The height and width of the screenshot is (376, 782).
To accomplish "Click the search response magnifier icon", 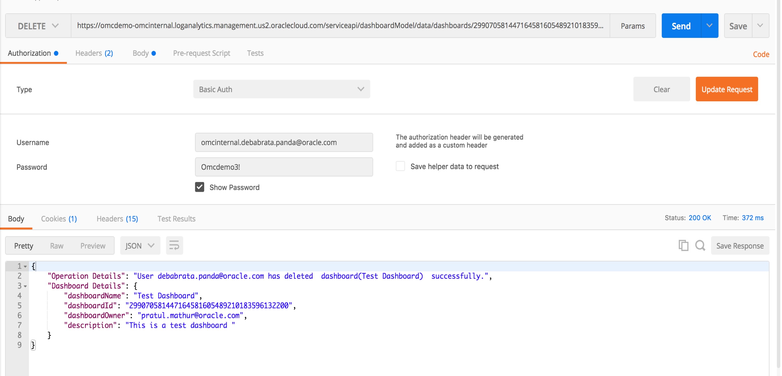I will coord(700,246).
